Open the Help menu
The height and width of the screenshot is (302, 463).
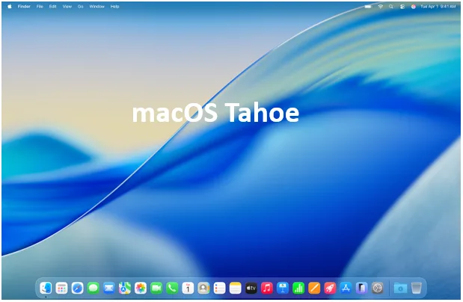[114, 6]
